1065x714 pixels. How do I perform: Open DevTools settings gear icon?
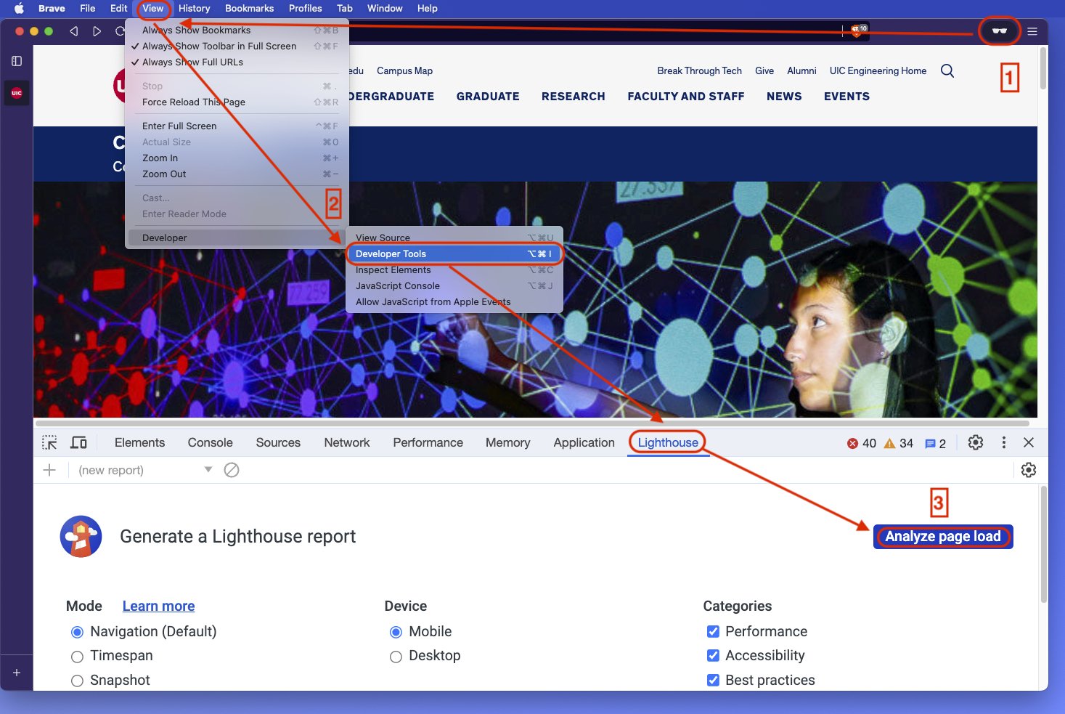(x=976, y=442)
